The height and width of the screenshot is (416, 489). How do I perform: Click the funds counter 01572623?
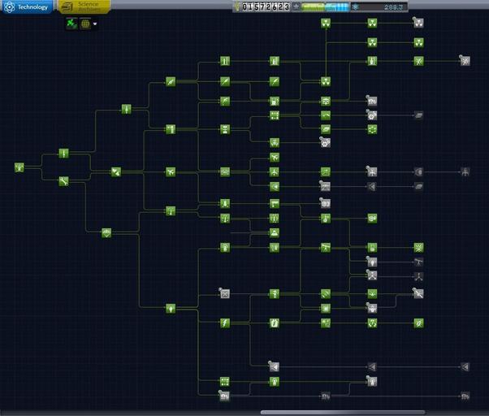pyautogui.click(x=266, y=6)
